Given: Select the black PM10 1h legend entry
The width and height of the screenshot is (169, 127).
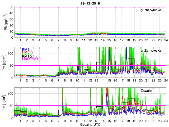Looking at the screenshot, I should click(x=29, y=59).
